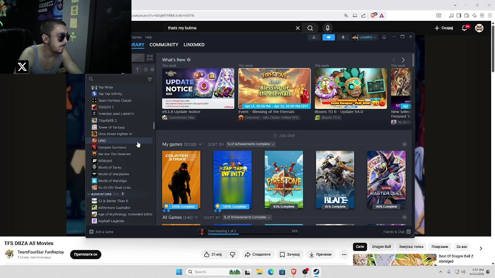Select Dragon Ball filter chip
The image size is (495, 278).
(x=381, y=247)
